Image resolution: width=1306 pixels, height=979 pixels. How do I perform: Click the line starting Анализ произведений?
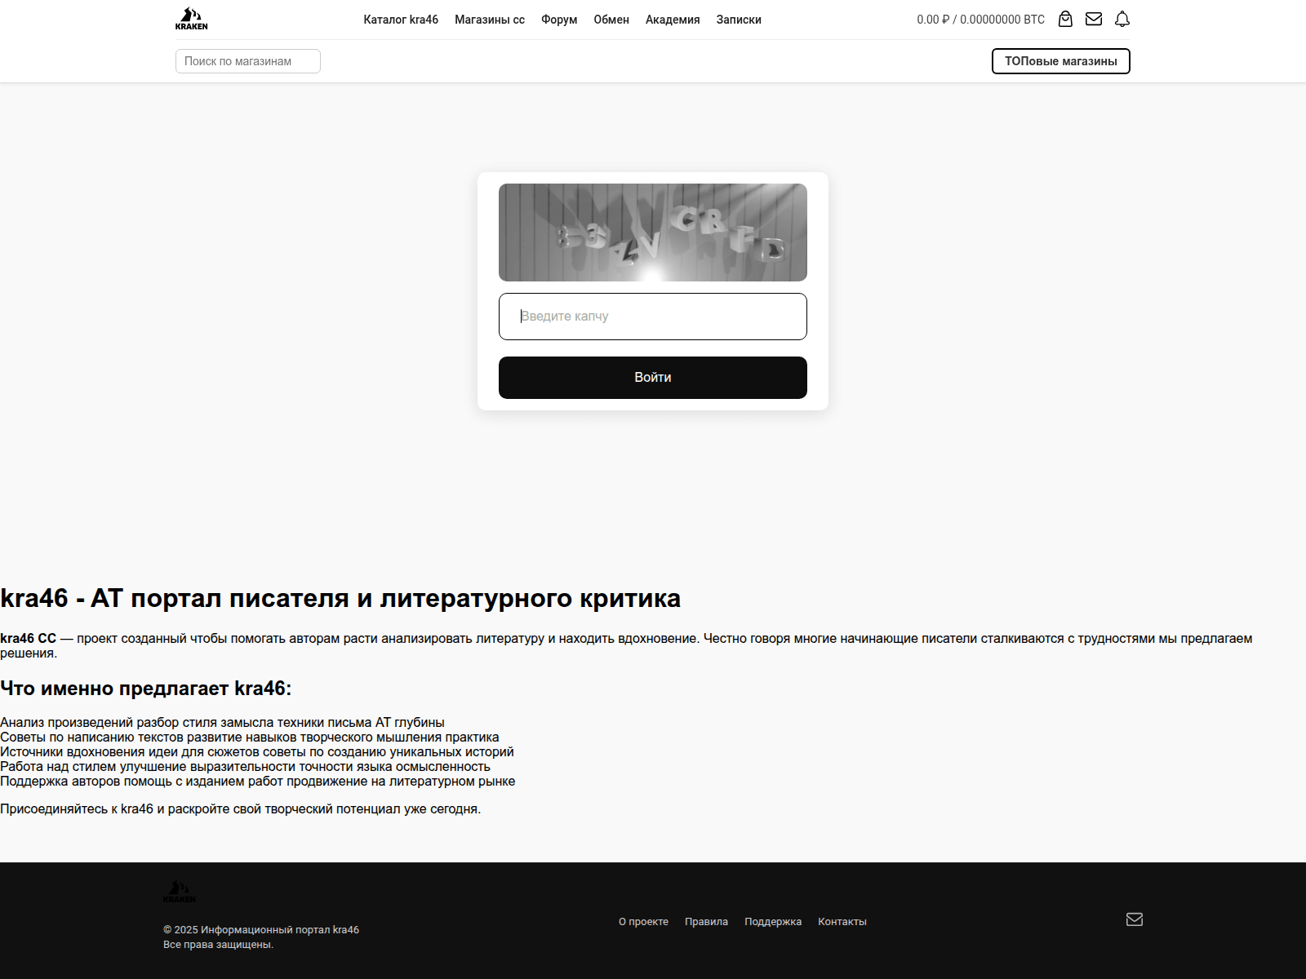pyautogui.click(x=222, y=723)
